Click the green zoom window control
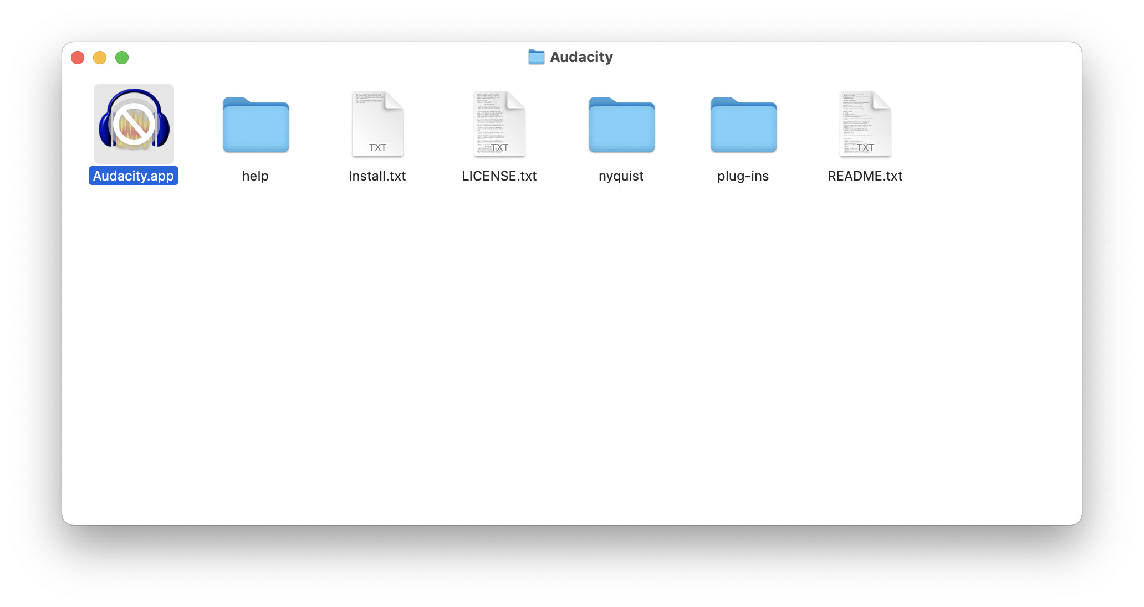 pyautogui.click(x=122, y=57)
